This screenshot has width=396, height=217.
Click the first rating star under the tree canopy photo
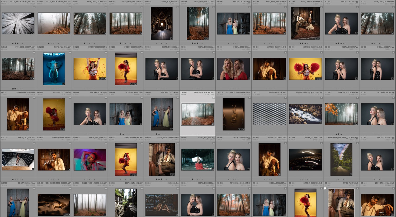[x=13, y=43]
